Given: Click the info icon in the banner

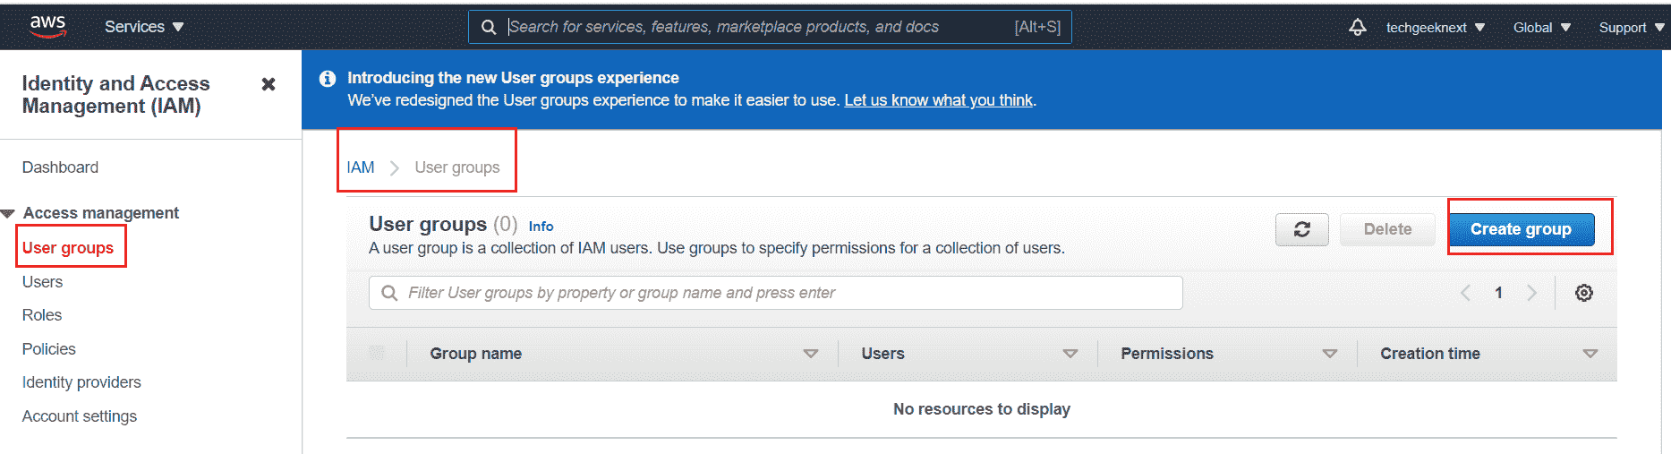Looking at the screenshot, I should tap(328, 78).
